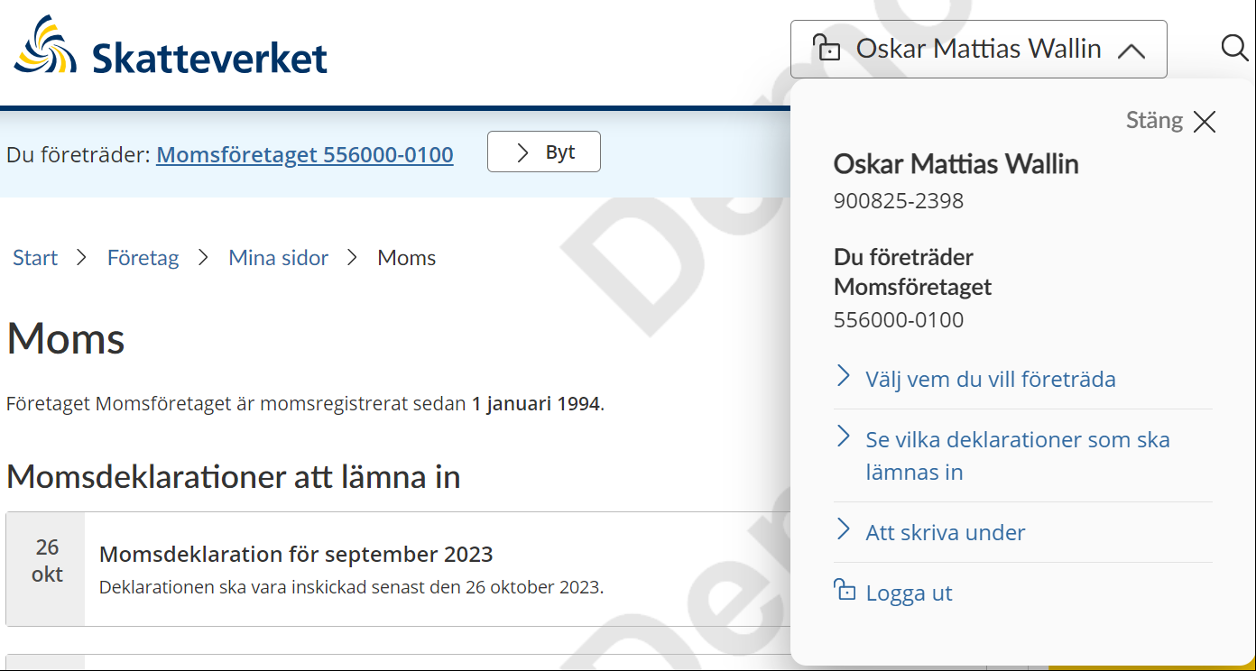Click the Moms page heading
Viewport: 1256px width, 671px height.
[66, 339]
